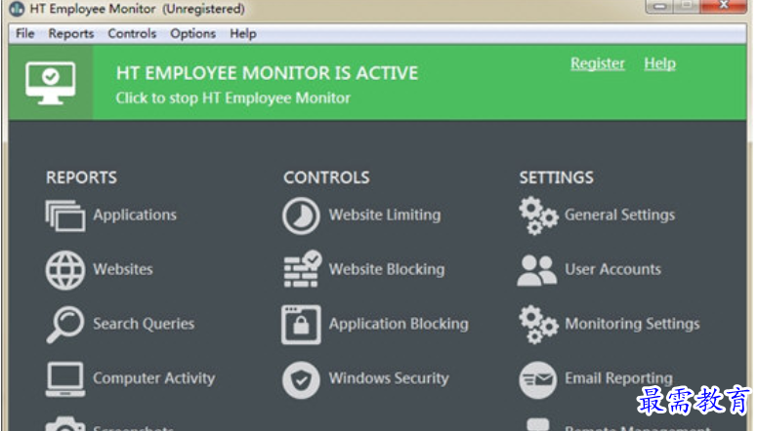Click the Computer Activity laptop icon
Image resolution: width=758 pixels, height=431 pixels.
click(65, 379)
